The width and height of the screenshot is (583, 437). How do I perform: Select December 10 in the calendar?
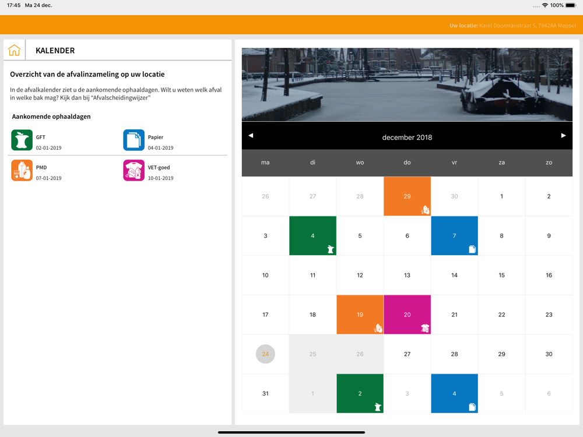265,275
